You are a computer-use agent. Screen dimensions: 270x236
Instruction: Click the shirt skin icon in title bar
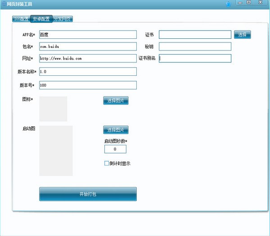[x=228, y=4]
